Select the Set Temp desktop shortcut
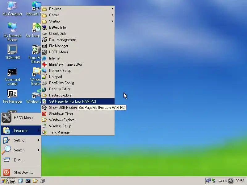Screen dimensions: 247x185 tap(33, 30)
